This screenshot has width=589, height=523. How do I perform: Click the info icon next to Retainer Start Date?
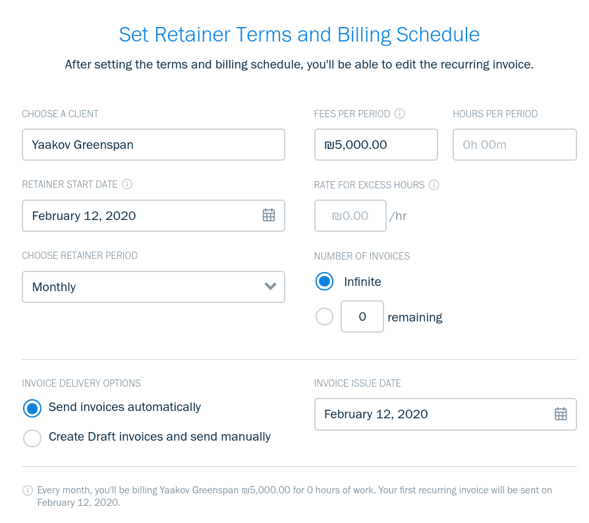pyautogui.click(x=127, y=184)
